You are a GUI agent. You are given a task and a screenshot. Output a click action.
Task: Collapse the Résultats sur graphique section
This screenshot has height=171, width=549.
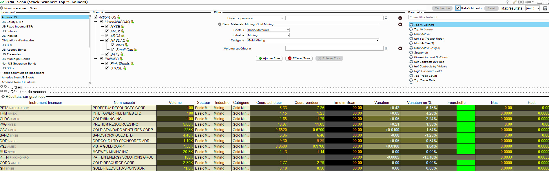(x=3, y=97)
